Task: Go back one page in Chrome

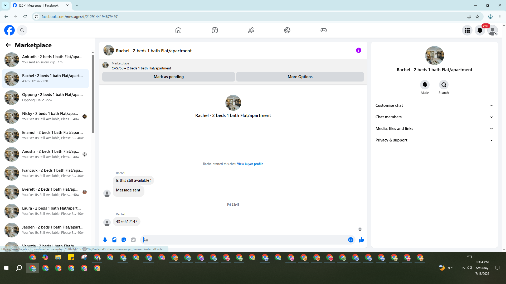Action: (x=6, y=17)
